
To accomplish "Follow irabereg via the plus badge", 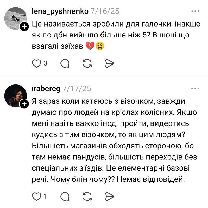I will click(24, 104).
